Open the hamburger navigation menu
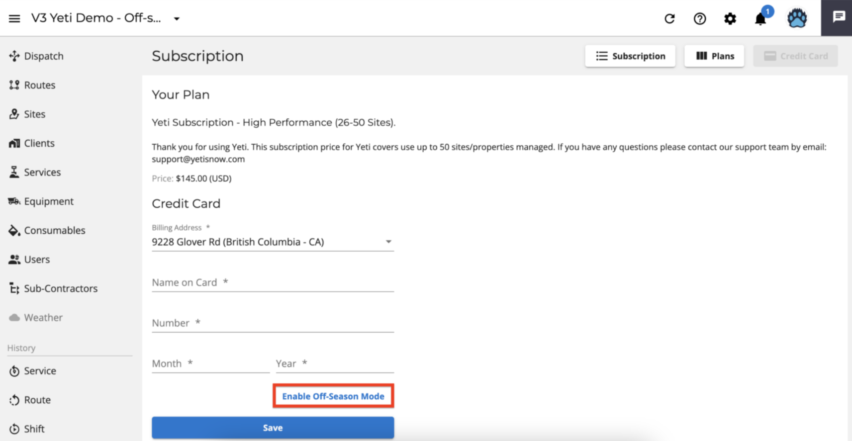This screenshot has height=441, width=852. pyautogui.click(x=14, y=18)
